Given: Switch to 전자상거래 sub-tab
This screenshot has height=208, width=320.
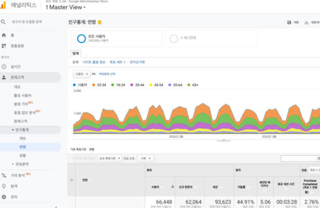Looking at the screenshot, I should pyautogui.click(x=137, y=63).
